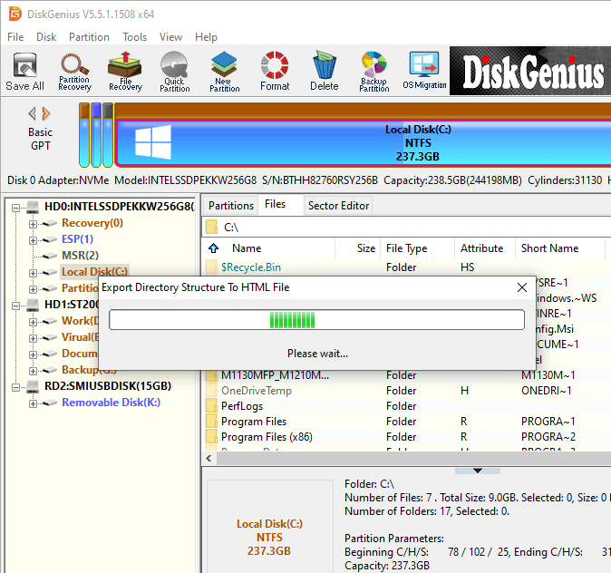Screen dimensions: 611x573
Task: Expand the Recovery(0) partition node
Action: click(x=34, y=223)
